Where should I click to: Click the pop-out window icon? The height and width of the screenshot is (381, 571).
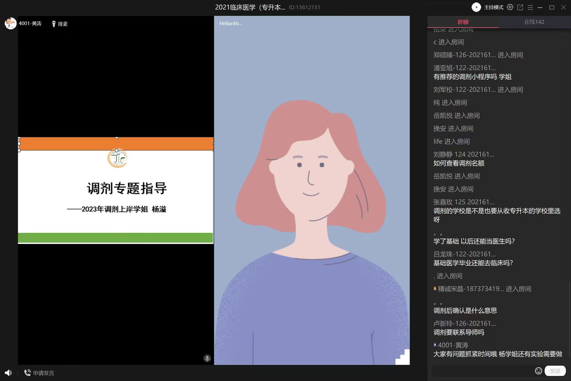[x=520, y=7]
